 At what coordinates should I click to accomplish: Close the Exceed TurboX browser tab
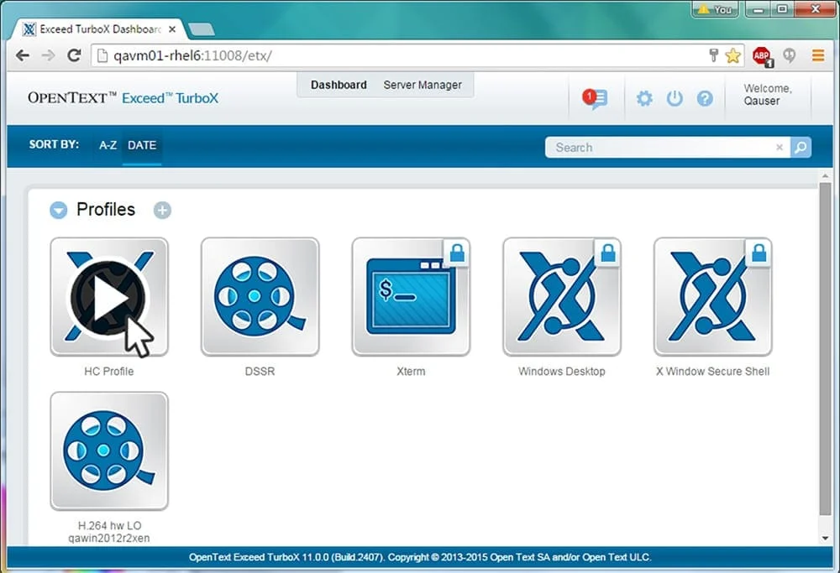[x=172, y=29]
